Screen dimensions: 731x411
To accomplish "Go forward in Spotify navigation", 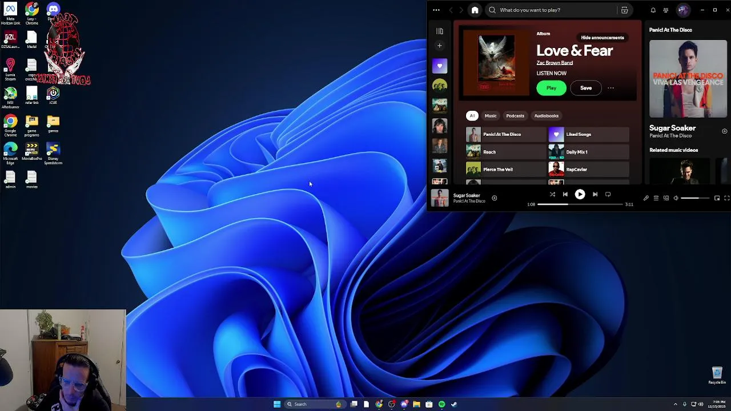I will [x=461, y=10].
